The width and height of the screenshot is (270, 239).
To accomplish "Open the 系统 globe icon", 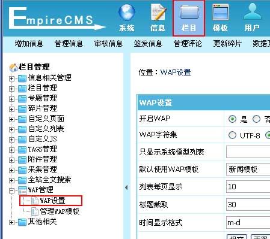I will pyautogui.click(x=127, y=13).
